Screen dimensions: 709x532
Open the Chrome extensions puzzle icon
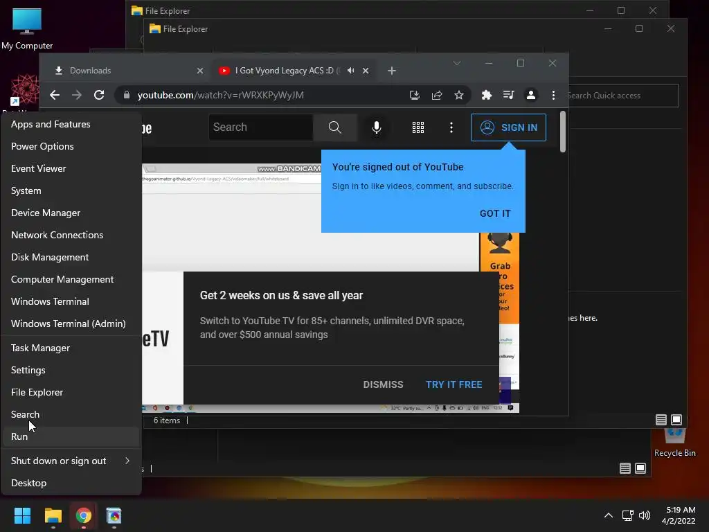[487, 95]
